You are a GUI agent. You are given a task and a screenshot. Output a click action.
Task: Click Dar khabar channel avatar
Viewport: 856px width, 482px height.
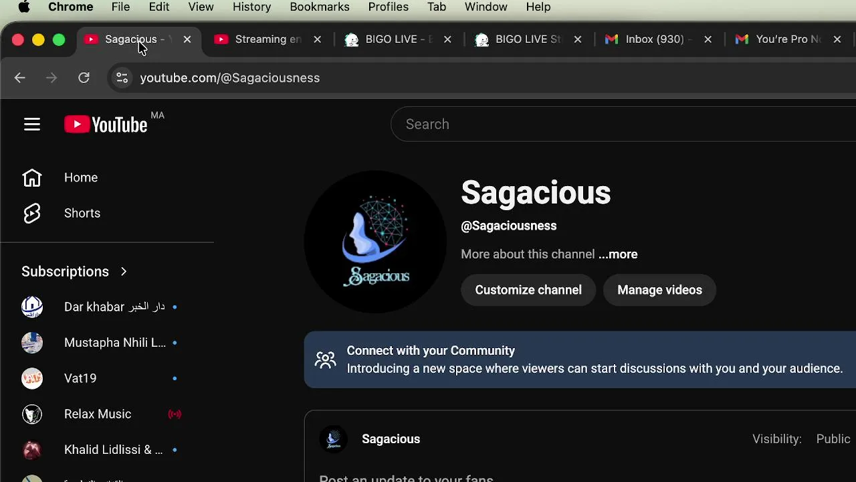point(32,307)
